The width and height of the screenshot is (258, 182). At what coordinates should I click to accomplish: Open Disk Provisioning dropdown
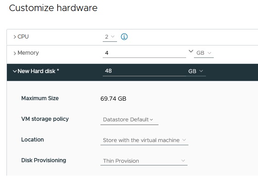(144, 161)
